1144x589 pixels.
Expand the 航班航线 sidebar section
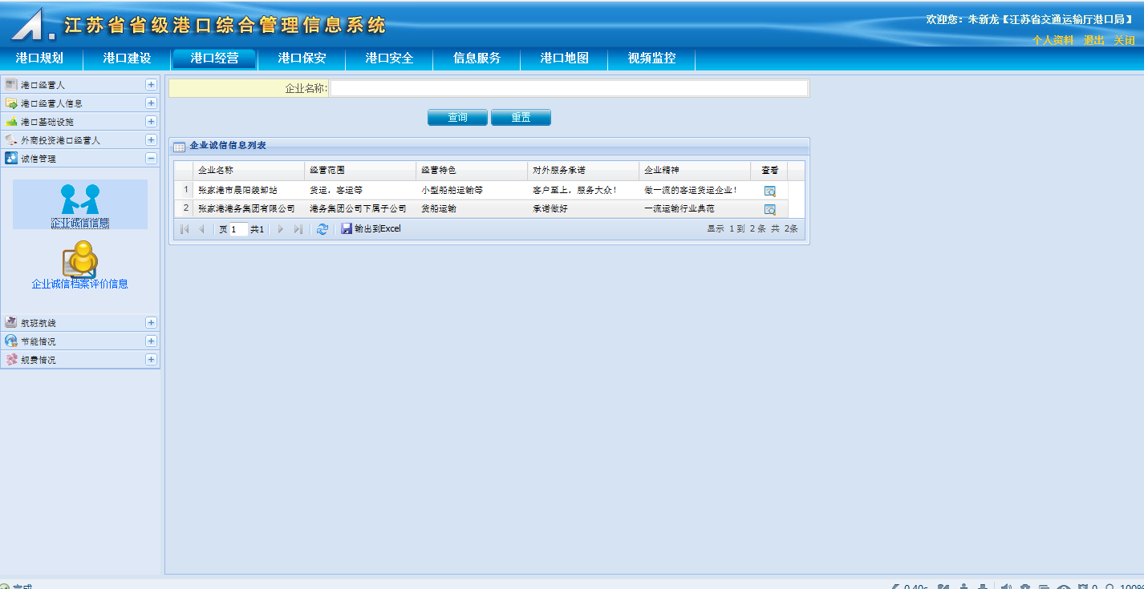(x=151, y=322)
